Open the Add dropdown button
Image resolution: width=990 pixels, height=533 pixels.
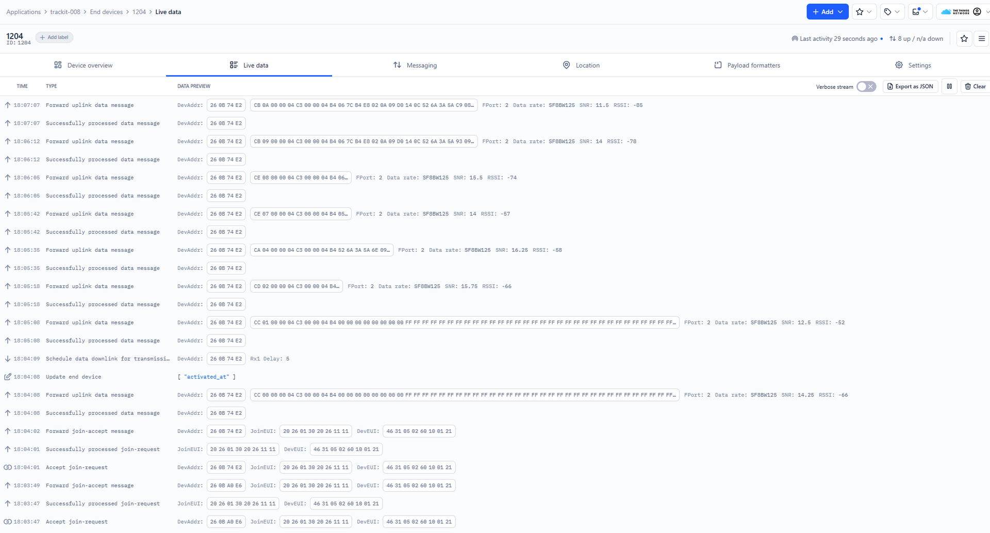click(827, 12)
